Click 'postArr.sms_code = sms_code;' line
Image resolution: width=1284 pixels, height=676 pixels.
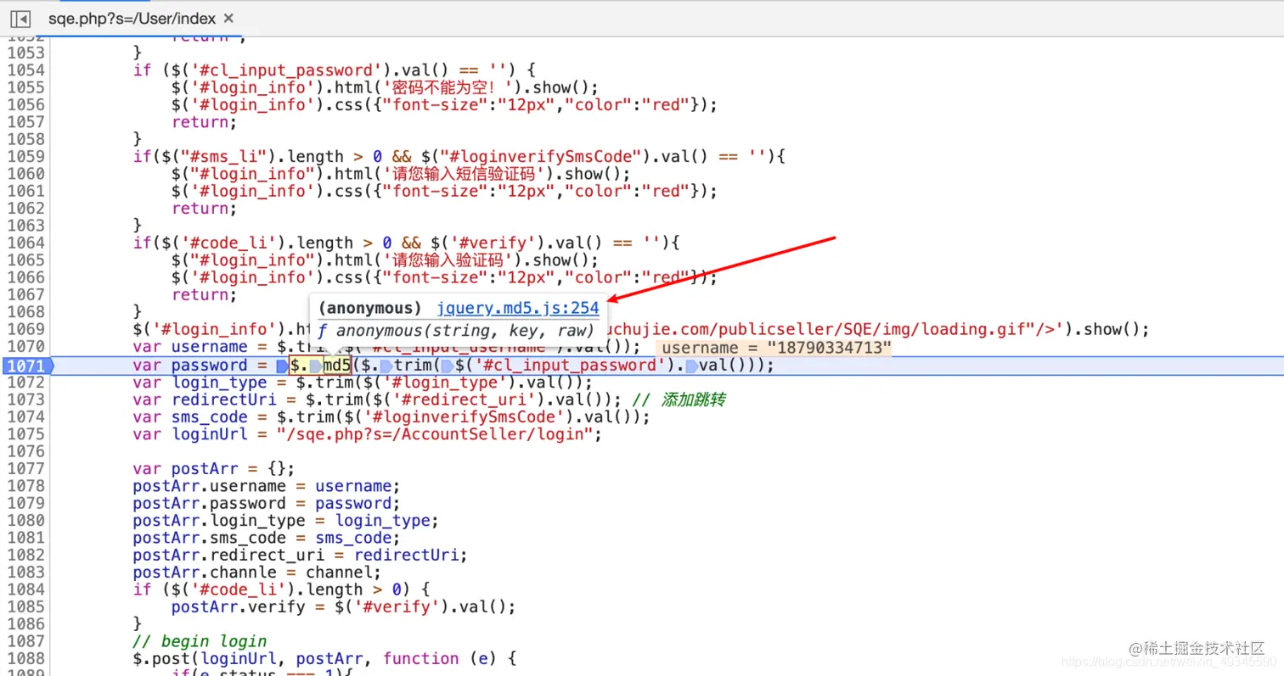(266, 538)
